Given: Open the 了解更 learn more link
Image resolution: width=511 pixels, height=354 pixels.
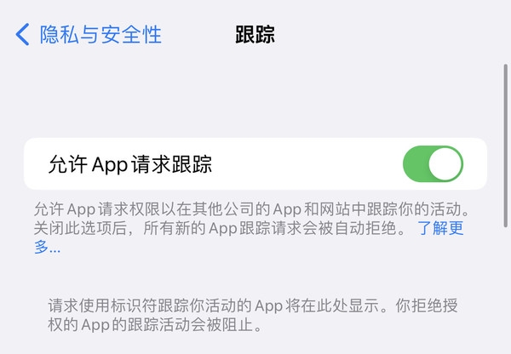Looking at the screenshot, I should point(440,228).
